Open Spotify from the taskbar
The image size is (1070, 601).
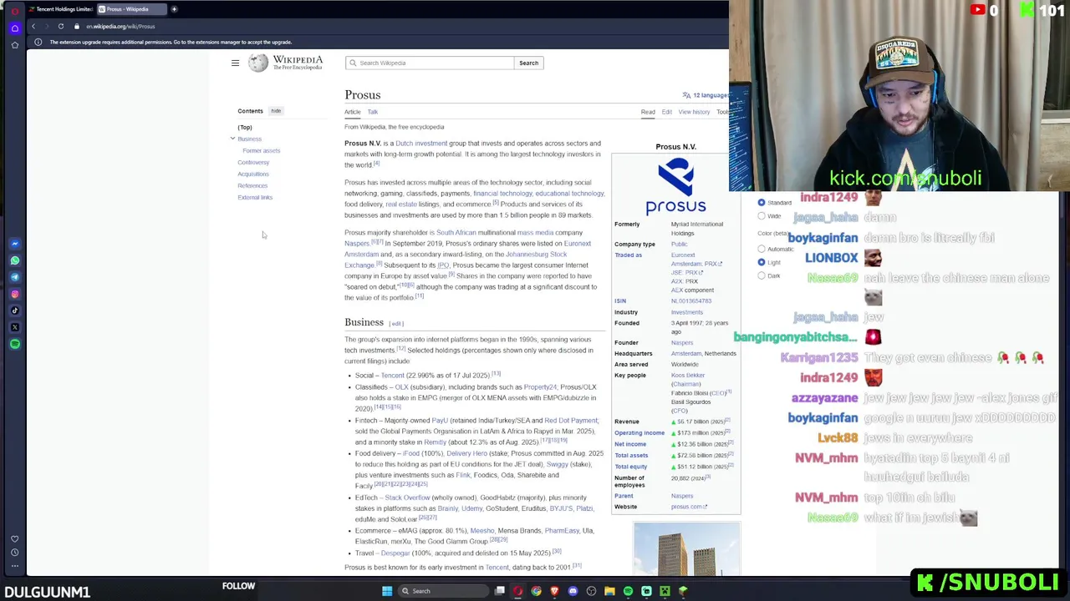tap(628, 591)
